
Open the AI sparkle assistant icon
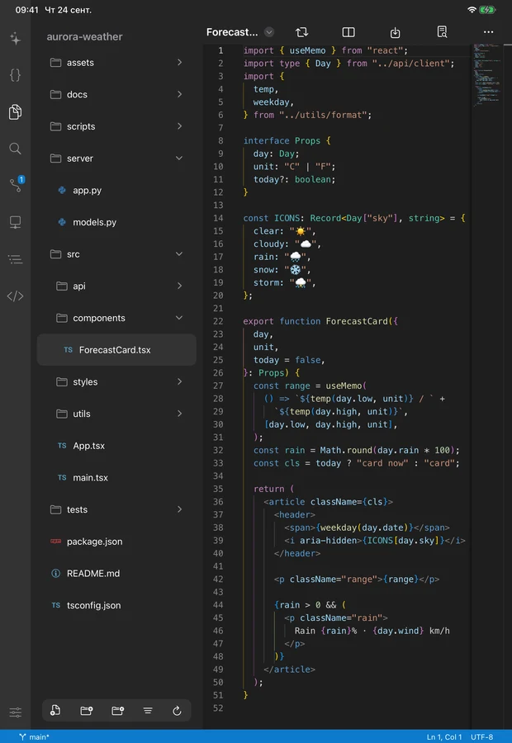[x=15, y=38]
